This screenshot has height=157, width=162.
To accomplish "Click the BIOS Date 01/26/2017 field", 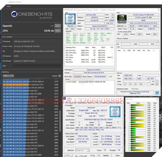I will (x=77, y=77).
